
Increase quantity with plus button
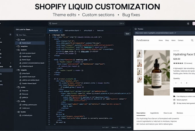(187, 83)
